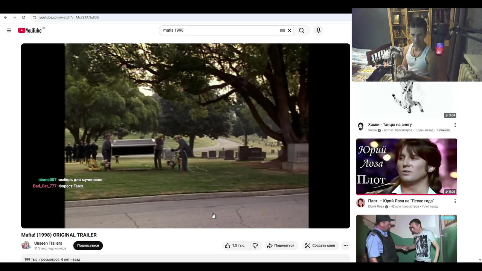482x271 pixels.
Task: Open Юрий Лоза channel avatar
Action: (x=361, y=203)
